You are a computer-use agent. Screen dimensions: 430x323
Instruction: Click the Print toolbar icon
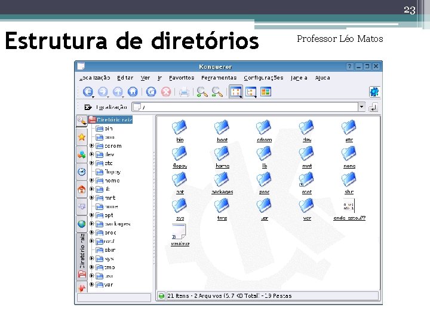[184, 92]
